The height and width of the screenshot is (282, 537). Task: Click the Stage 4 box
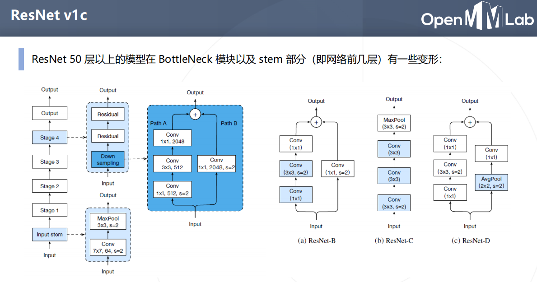coord(50,137)
